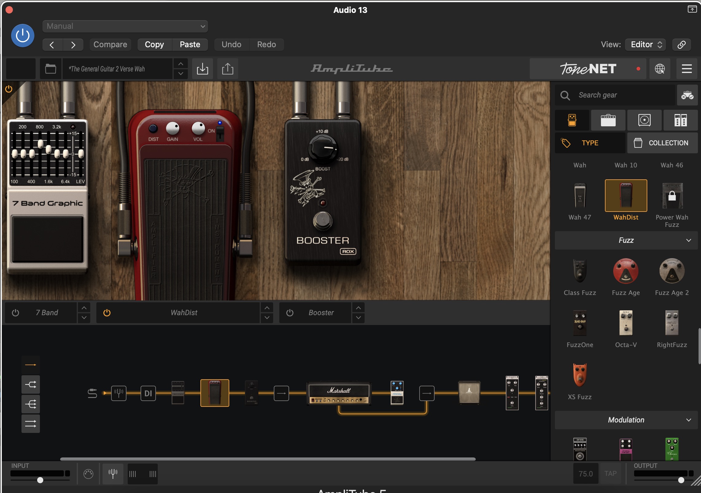Viewport: 701px width, 493px height.
Task: Select the cabinets gear category
Action: click(x=645, y=120)
